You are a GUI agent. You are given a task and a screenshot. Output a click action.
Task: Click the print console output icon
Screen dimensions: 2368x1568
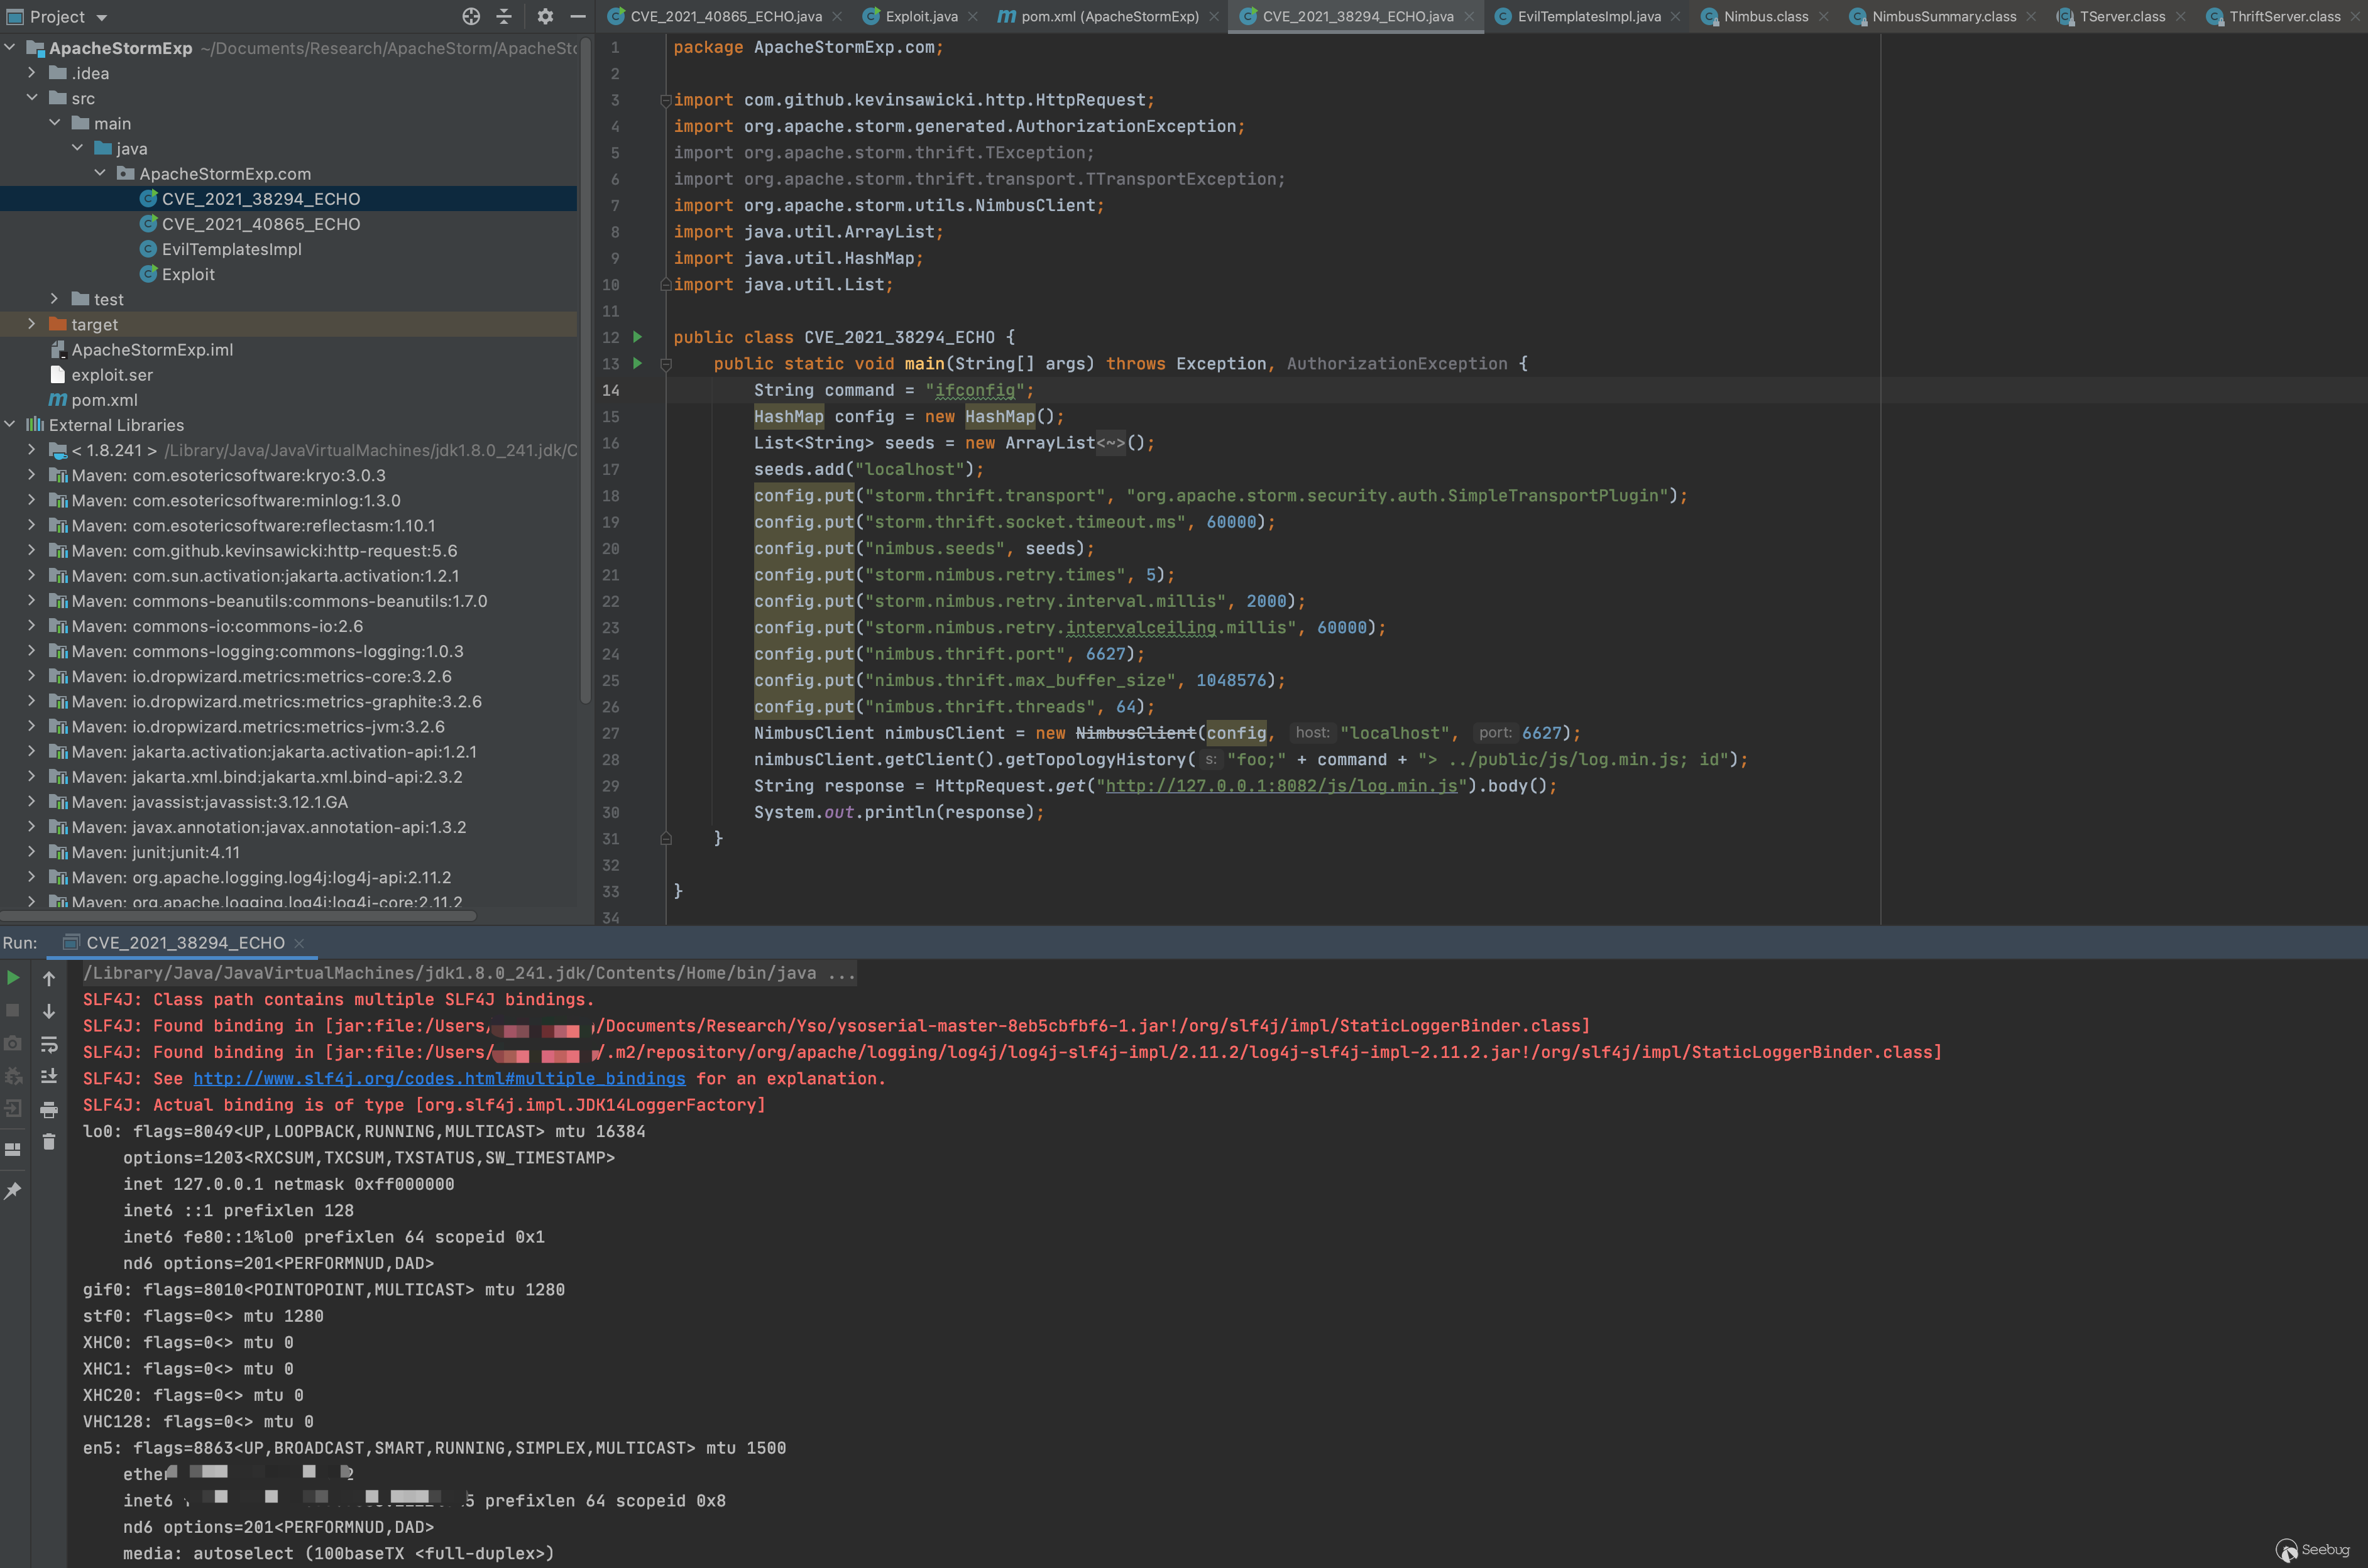click(x=48, y=1110)
